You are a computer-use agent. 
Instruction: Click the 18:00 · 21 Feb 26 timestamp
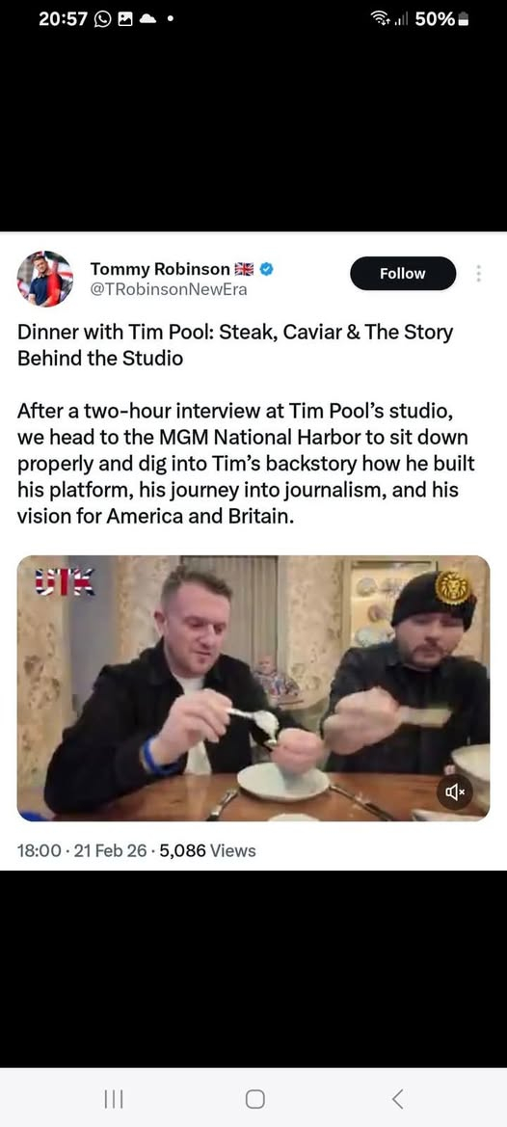(80, 851)
